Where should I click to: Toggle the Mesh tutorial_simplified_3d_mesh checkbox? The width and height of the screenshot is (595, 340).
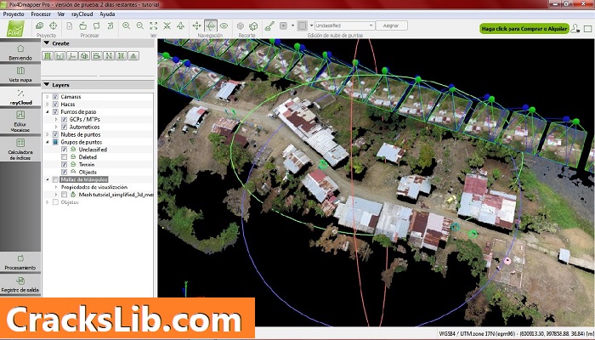64,195
